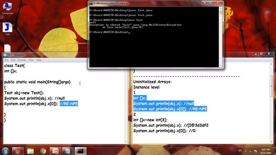Click the 'Test obj=new Test();' line
Image resolution: width=276 pixels, height=155 pixels.
coord(24,93)
